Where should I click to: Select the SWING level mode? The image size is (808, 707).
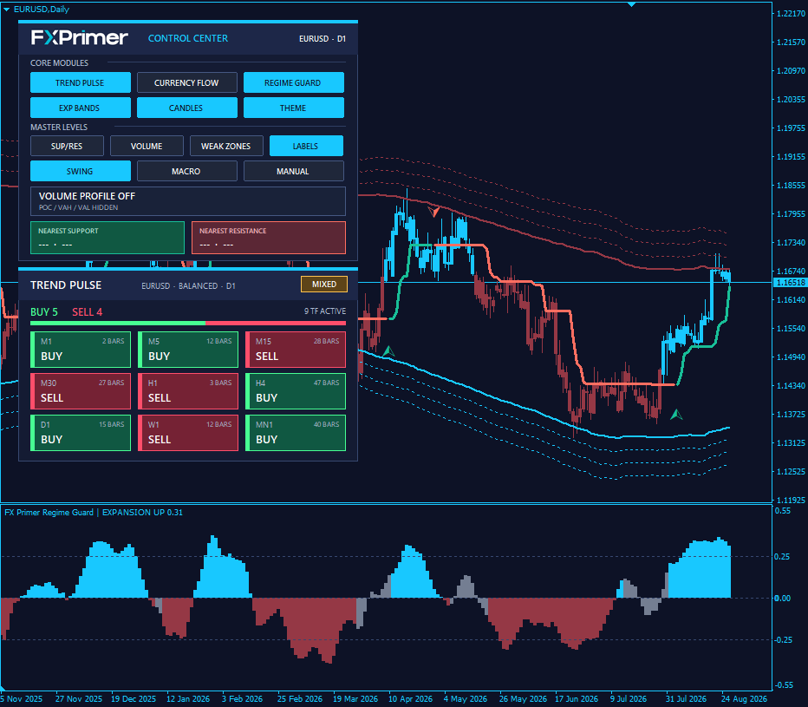[81, 171]
